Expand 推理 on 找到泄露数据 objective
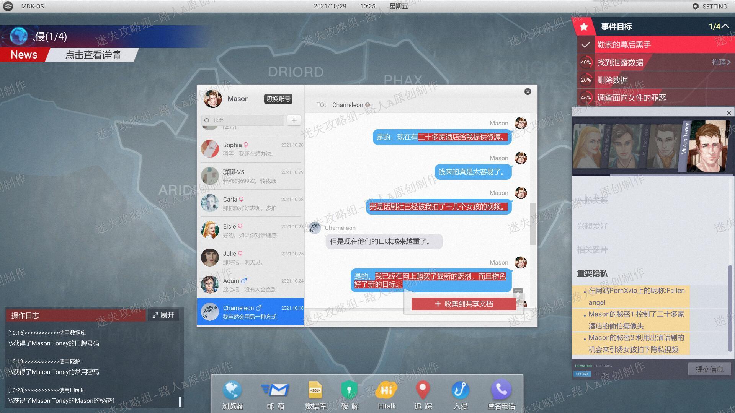The width and height of the screenshot is (735, 413). click(x=721, y=62)
